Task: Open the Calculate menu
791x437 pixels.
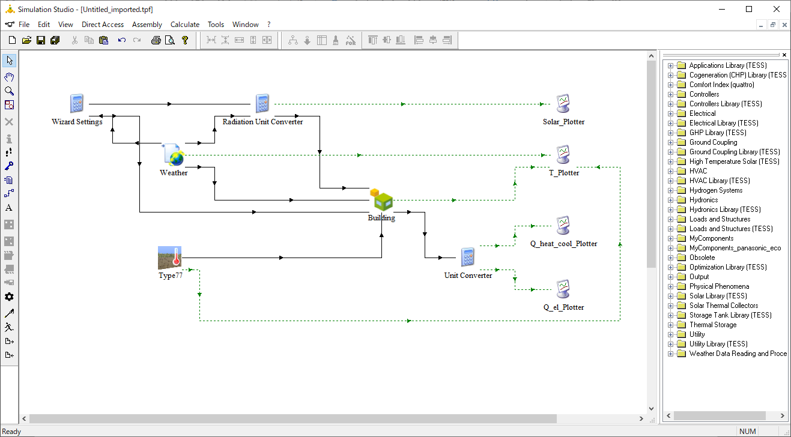Action: pos(185,25)
